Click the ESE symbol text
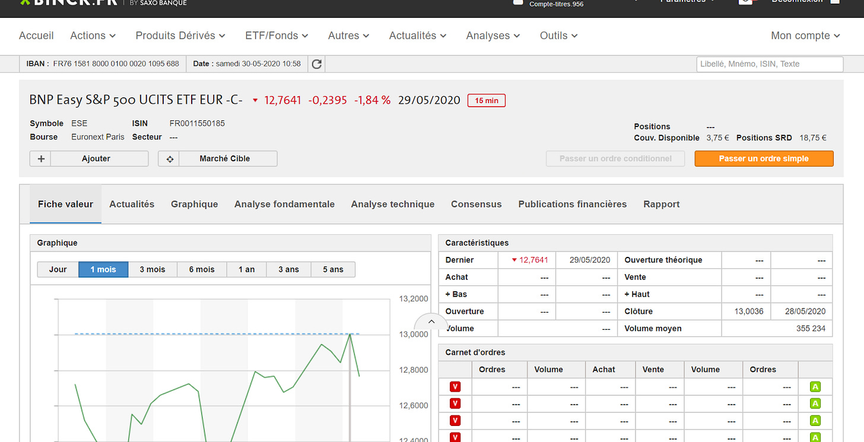The width and height of the screenshot is (864, 442). 79,123
